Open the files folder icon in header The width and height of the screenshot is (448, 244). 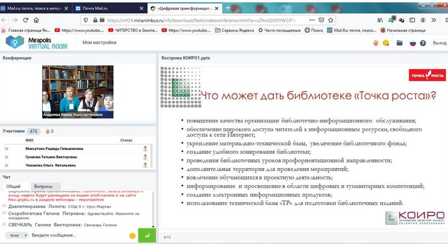point(399,43)
